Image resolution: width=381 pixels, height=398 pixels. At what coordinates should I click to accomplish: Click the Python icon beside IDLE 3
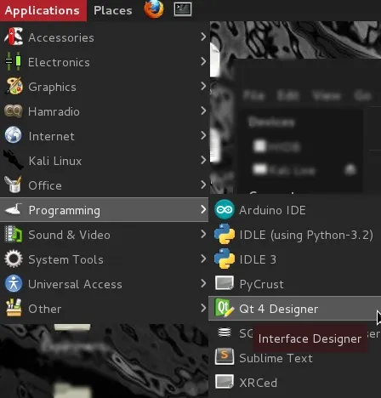(x=225, y=259)
